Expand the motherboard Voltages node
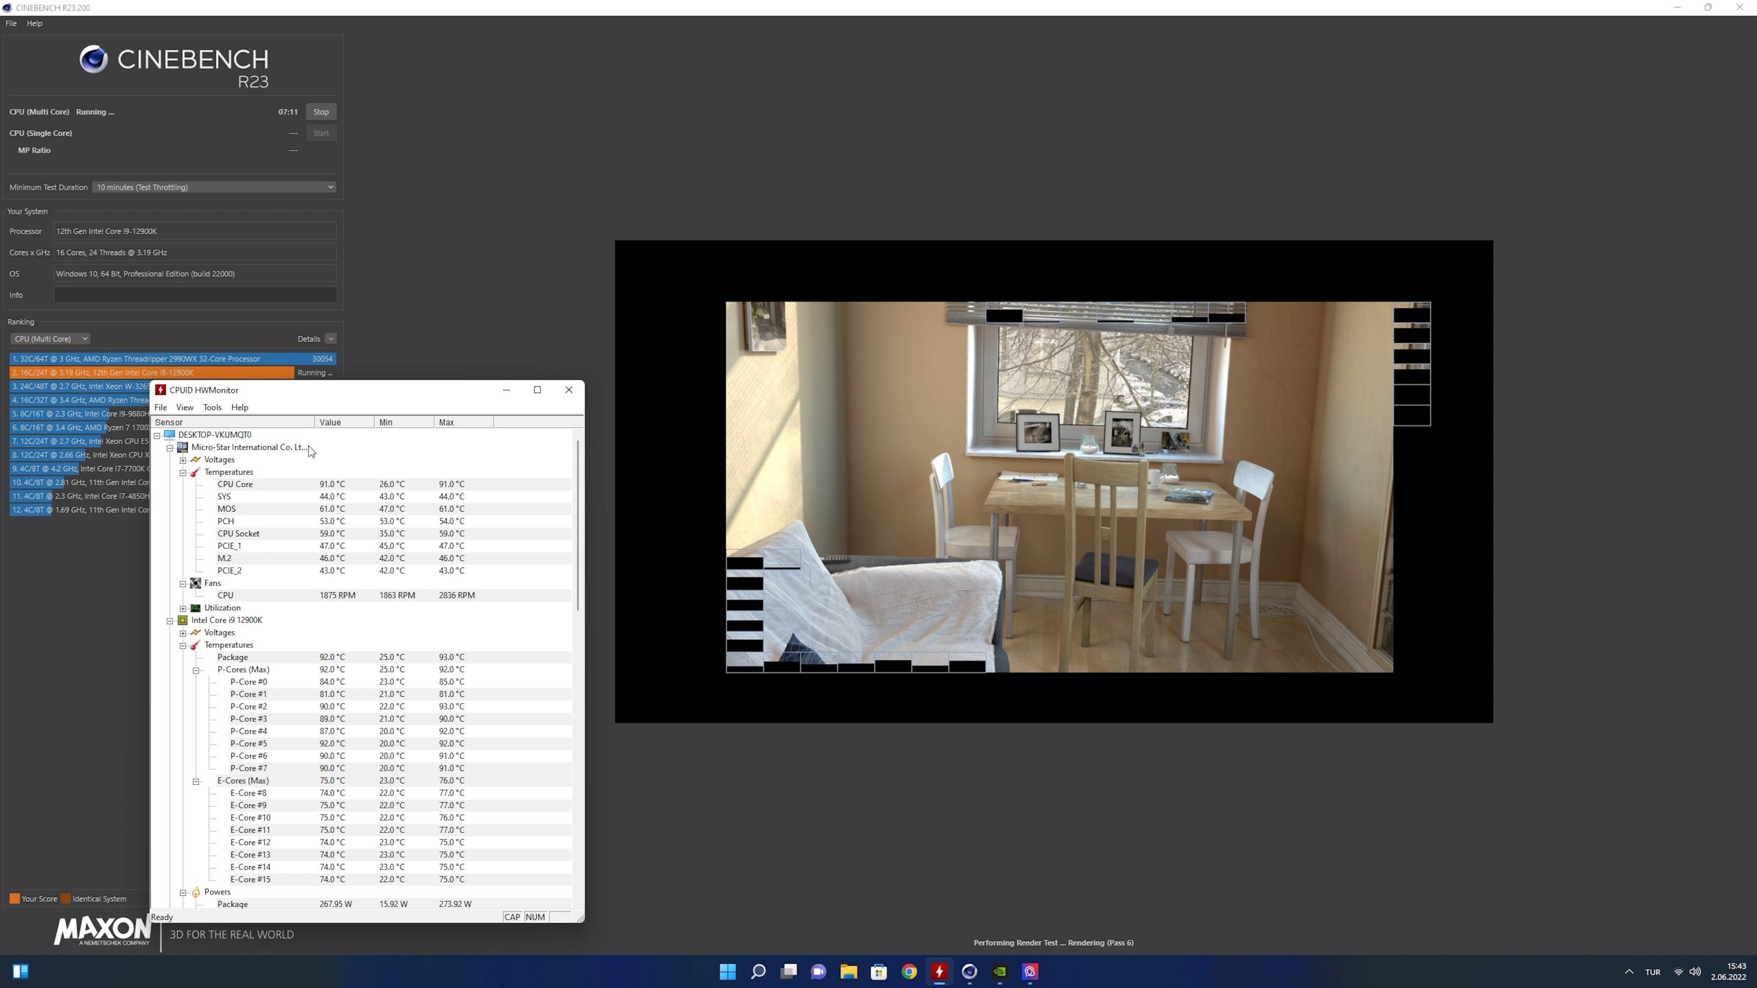This screenshot has width=1757, height=988. pyautogui.click(x=183, y=460)
